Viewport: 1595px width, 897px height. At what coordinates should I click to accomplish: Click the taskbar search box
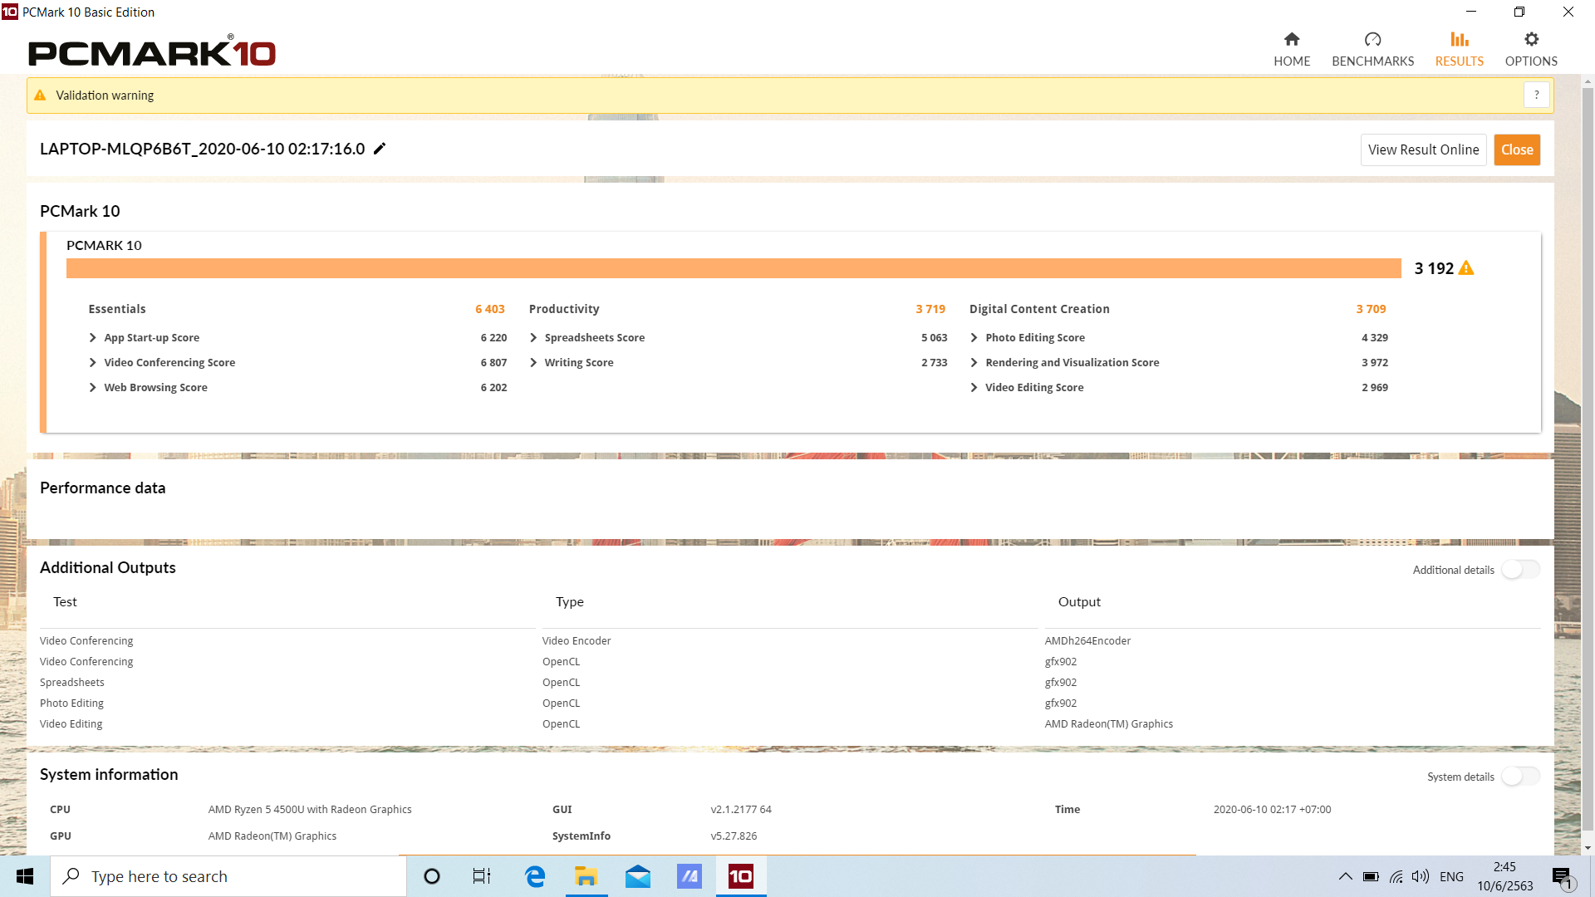pos(229,876)
